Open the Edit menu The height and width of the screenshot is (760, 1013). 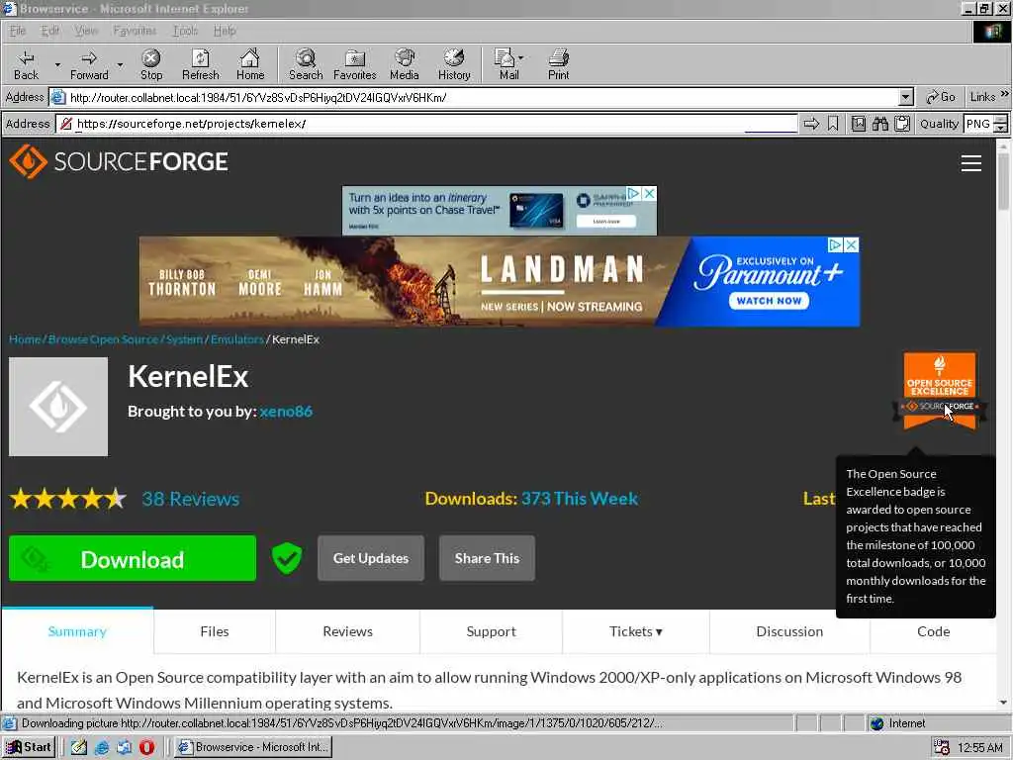tap(49, 31)
